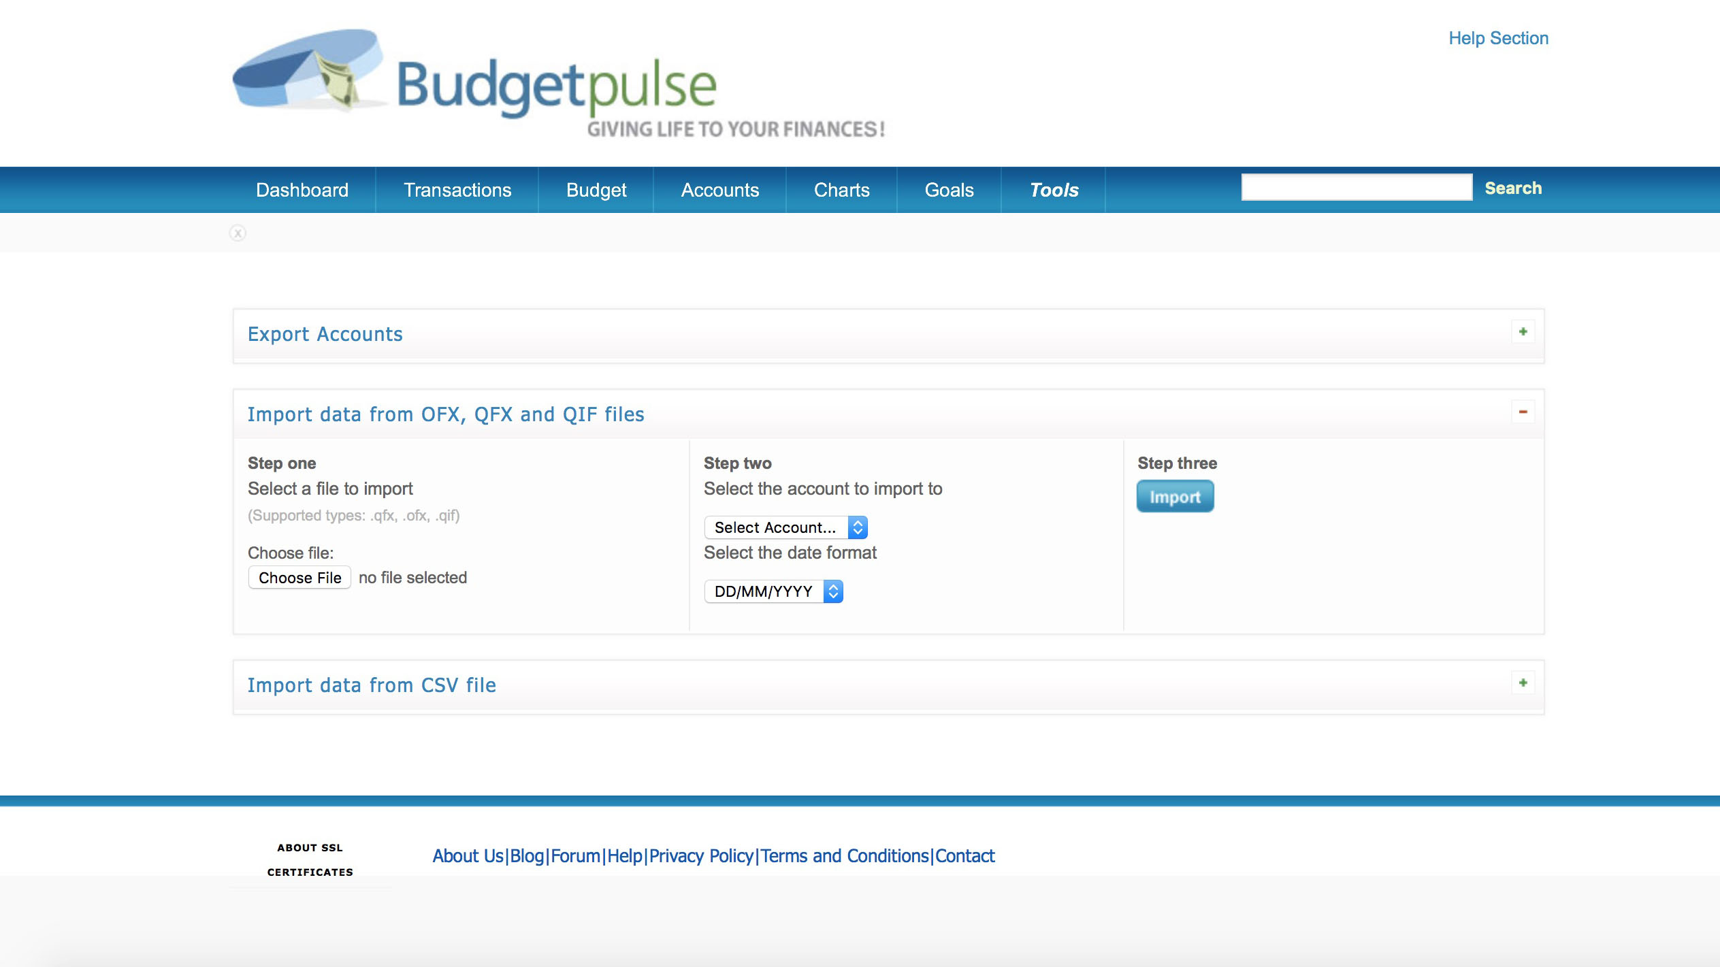Focus the search input field
This screenshot has height=967, width=1720.
click(1357, 187)
